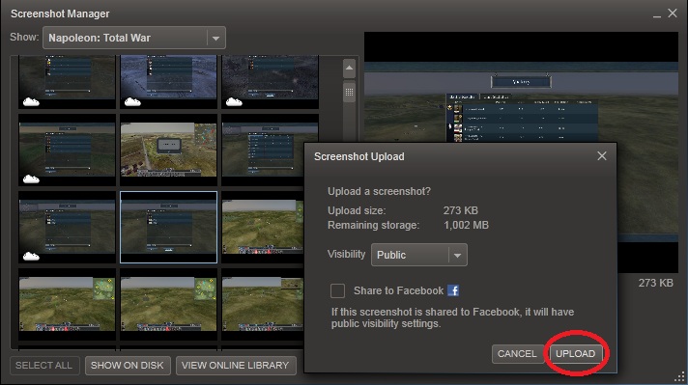Click the Facebook logo icon
Viewport: 688px width, 385px height.
pyautogui.click(x=453, y=290)
